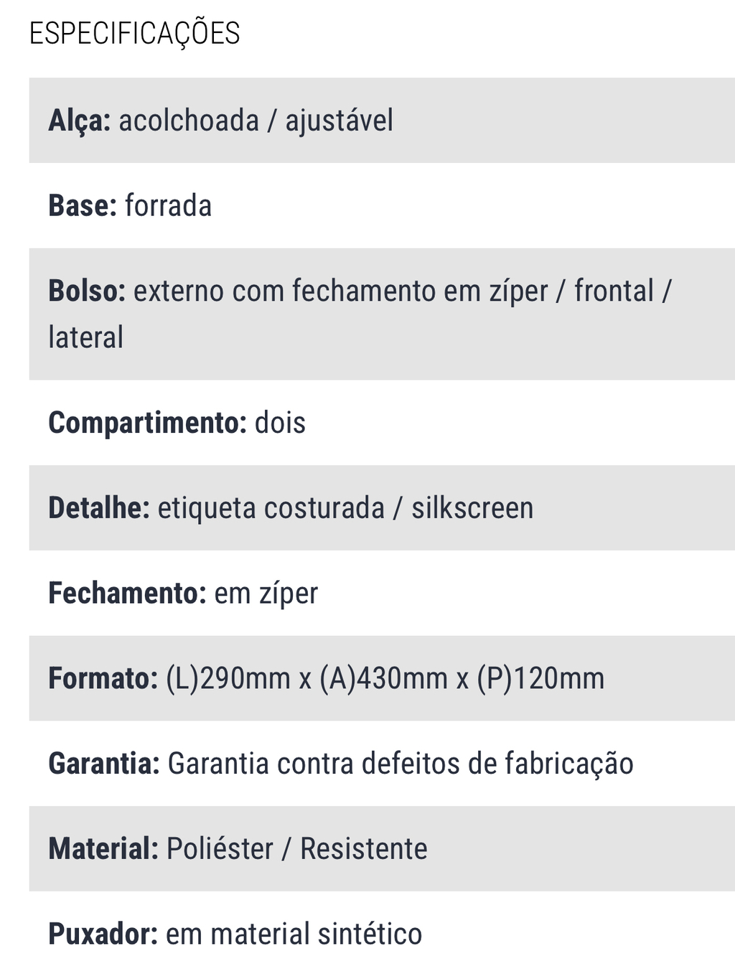Click the (A)430mm dimension value
Viewport: 735px width, 979px height.
coord(384,678)
